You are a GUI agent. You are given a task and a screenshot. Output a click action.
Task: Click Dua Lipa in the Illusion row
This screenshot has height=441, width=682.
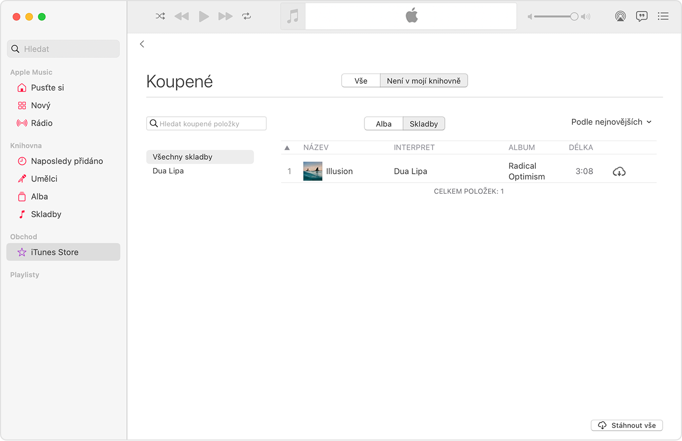click(411, 171)
